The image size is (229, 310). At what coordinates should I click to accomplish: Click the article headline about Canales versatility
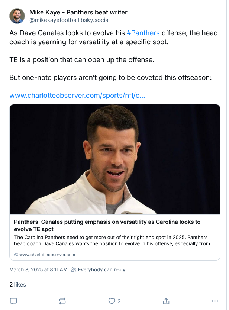tap(107, 226)
